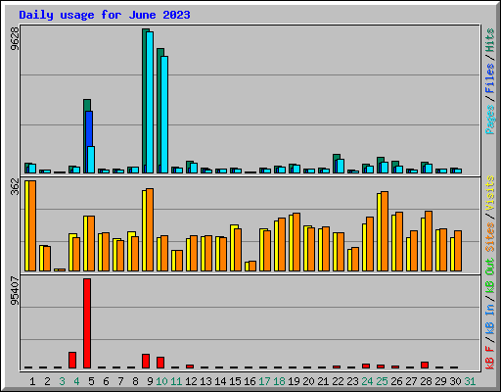501x392 pixels.
Task: Click day label 5 on the x-axis
Action: tap(91, 381)
